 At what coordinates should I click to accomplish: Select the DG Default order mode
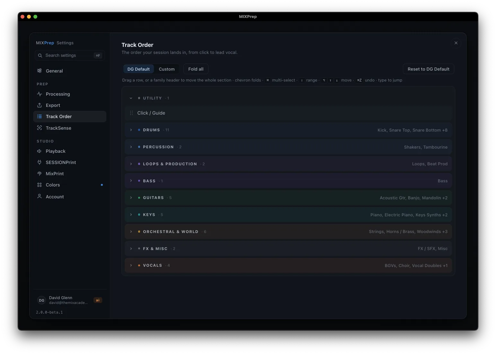point(138,69)
